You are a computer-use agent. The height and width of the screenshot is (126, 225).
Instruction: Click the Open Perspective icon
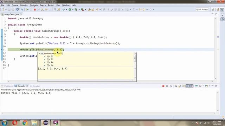point(213,9)
